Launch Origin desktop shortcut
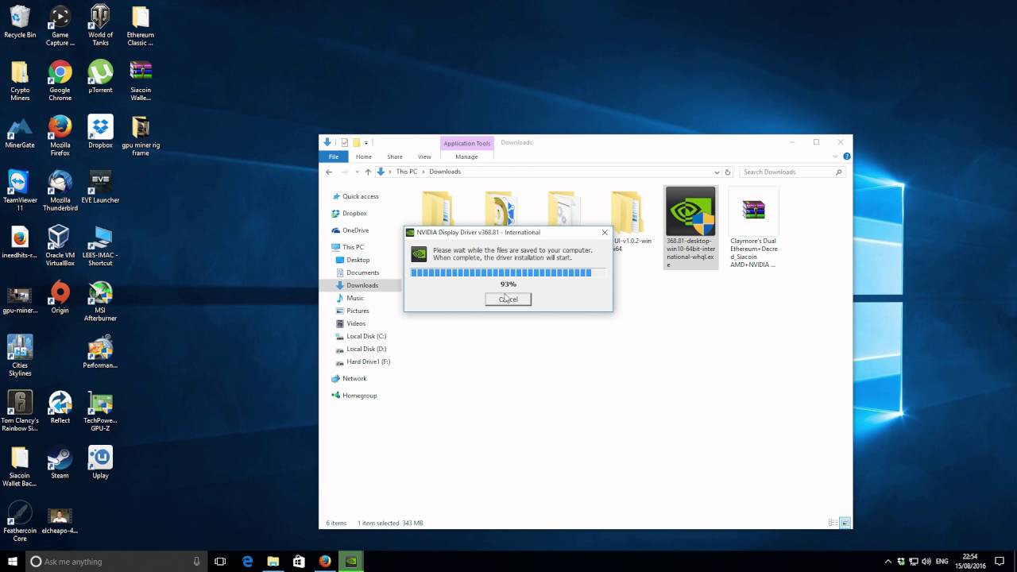Viewport: 1017px width, 572px height. click(60, 297)
